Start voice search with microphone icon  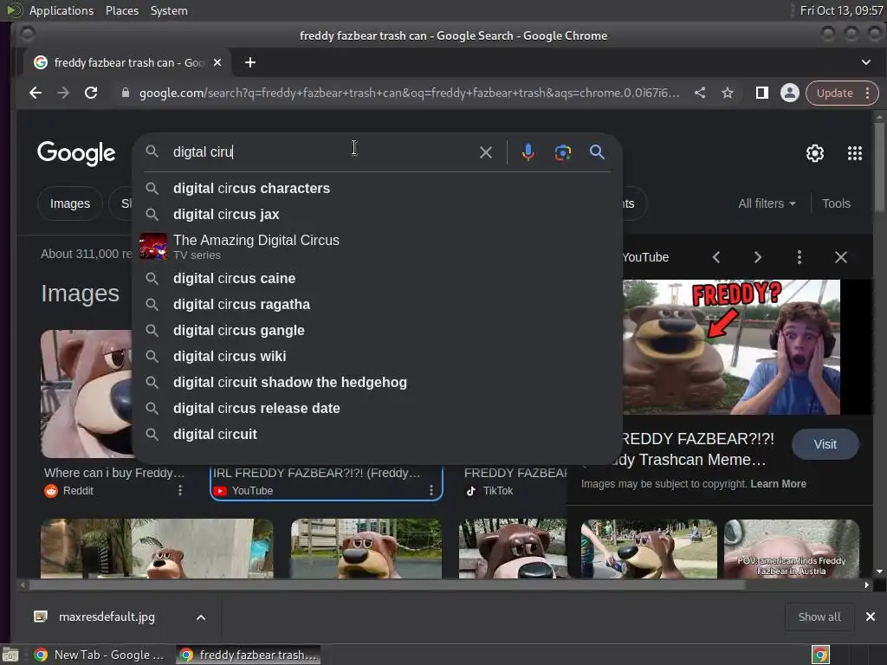(x=528, y=152)
